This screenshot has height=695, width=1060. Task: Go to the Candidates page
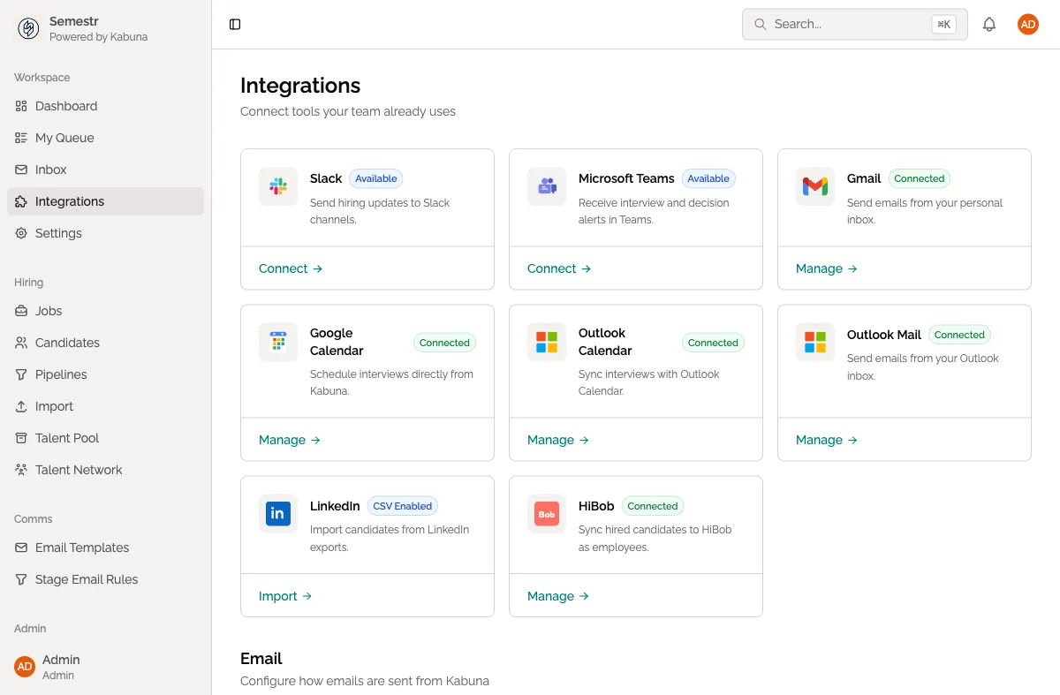(68, 343)
